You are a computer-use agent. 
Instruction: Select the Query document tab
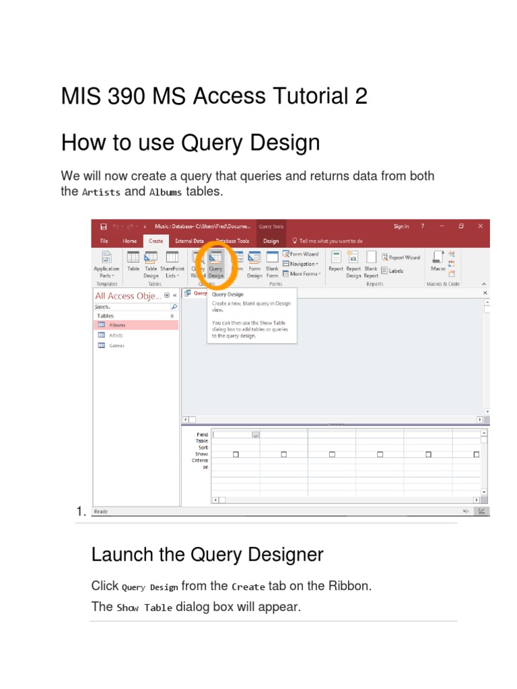[196, 293]
